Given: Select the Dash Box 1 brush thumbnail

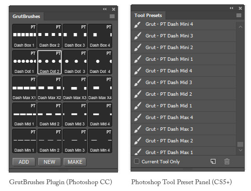Looking at the screenshot, I should (x=24, y=36).
